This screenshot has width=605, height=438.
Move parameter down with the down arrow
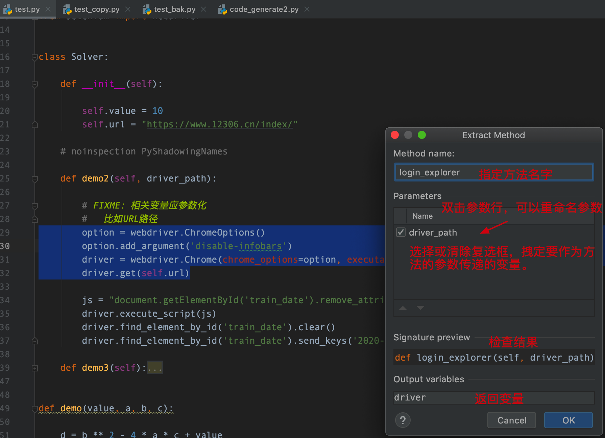pyautogui.click(x=420, y=308)
